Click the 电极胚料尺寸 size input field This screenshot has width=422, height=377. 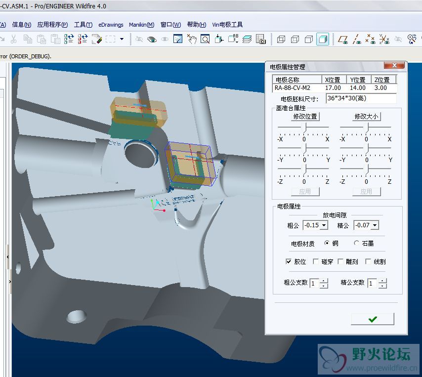361,99
